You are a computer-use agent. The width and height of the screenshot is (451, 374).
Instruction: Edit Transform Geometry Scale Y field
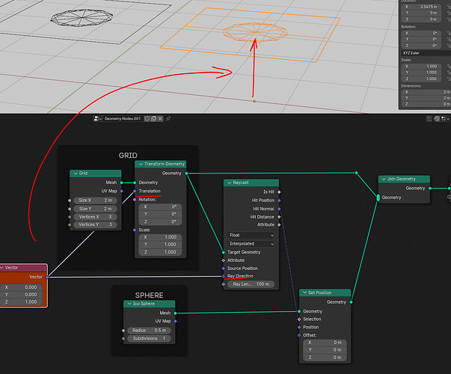[160, 245]
